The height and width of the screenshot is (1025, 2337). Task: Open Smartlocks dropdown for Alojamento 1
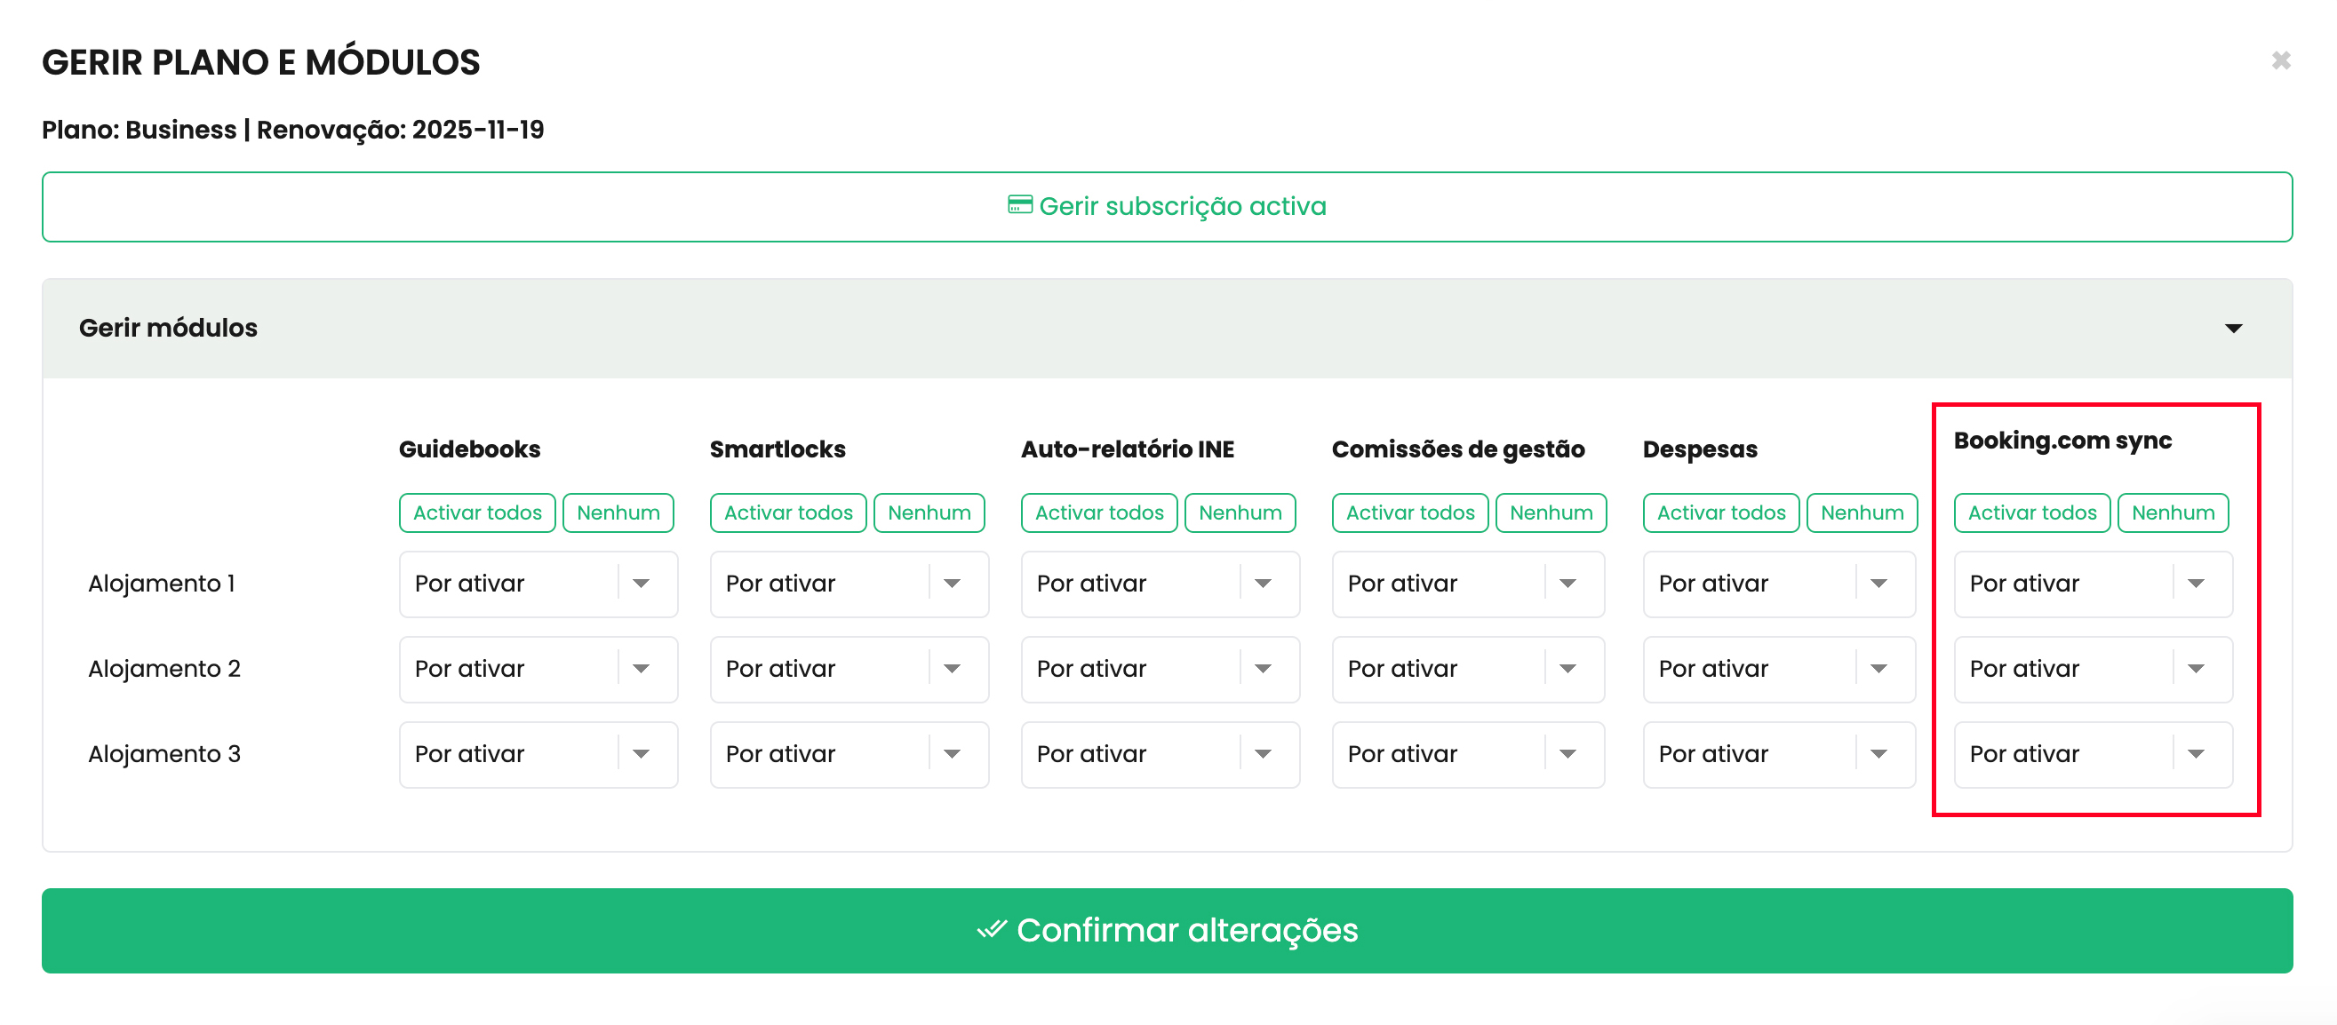(850, 584)
